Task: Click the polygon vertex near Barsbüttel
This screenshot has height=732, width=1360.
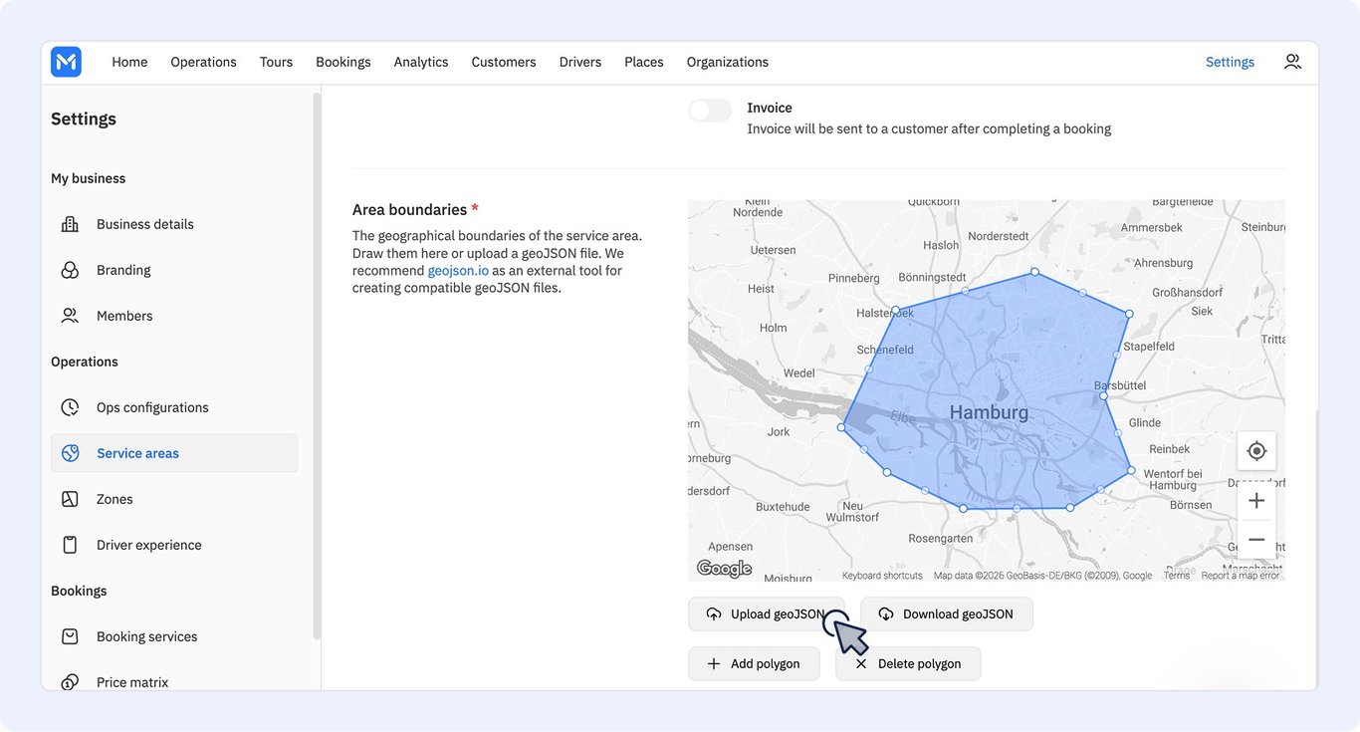Action: tap(1103, 395)
